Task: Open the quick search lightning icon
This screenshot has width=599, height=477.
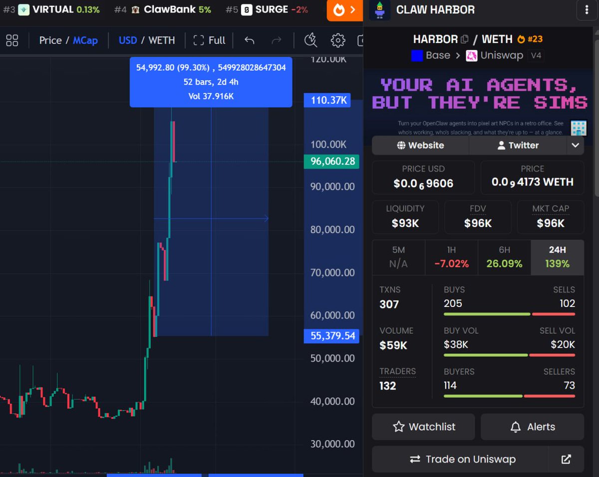Action: pos(311,40)
